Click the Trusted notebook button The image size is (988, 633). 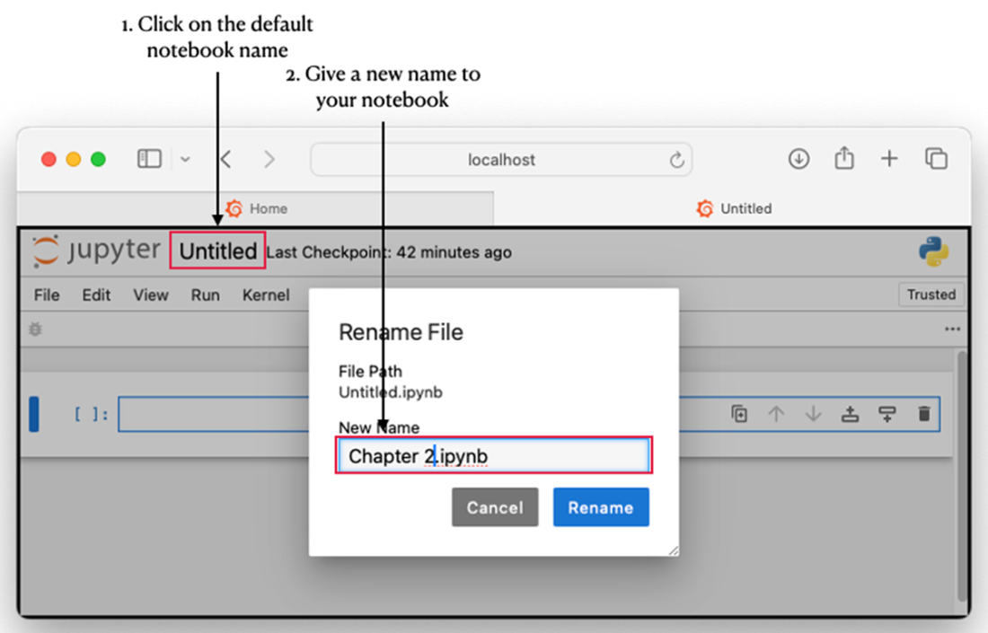[x=931, y=295]
